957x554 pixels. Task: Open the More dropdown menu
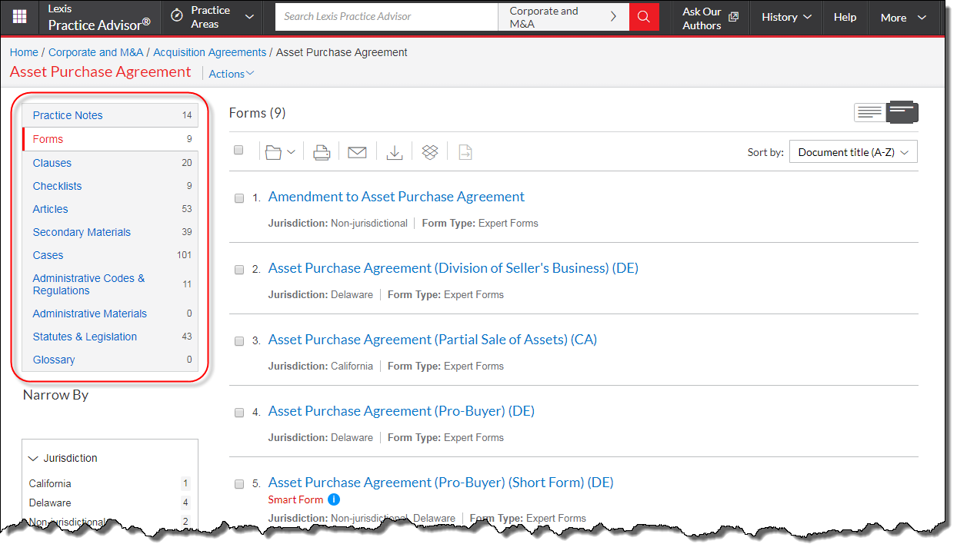pos(903,17)
